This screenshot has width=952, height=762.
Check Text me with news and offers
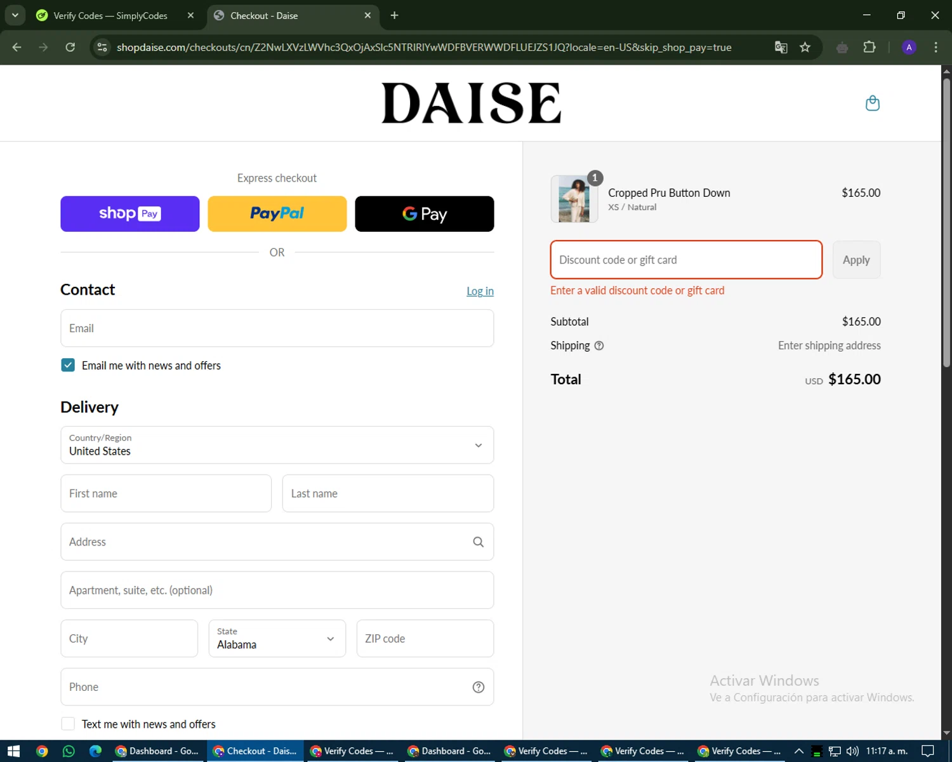coord(68,724)
